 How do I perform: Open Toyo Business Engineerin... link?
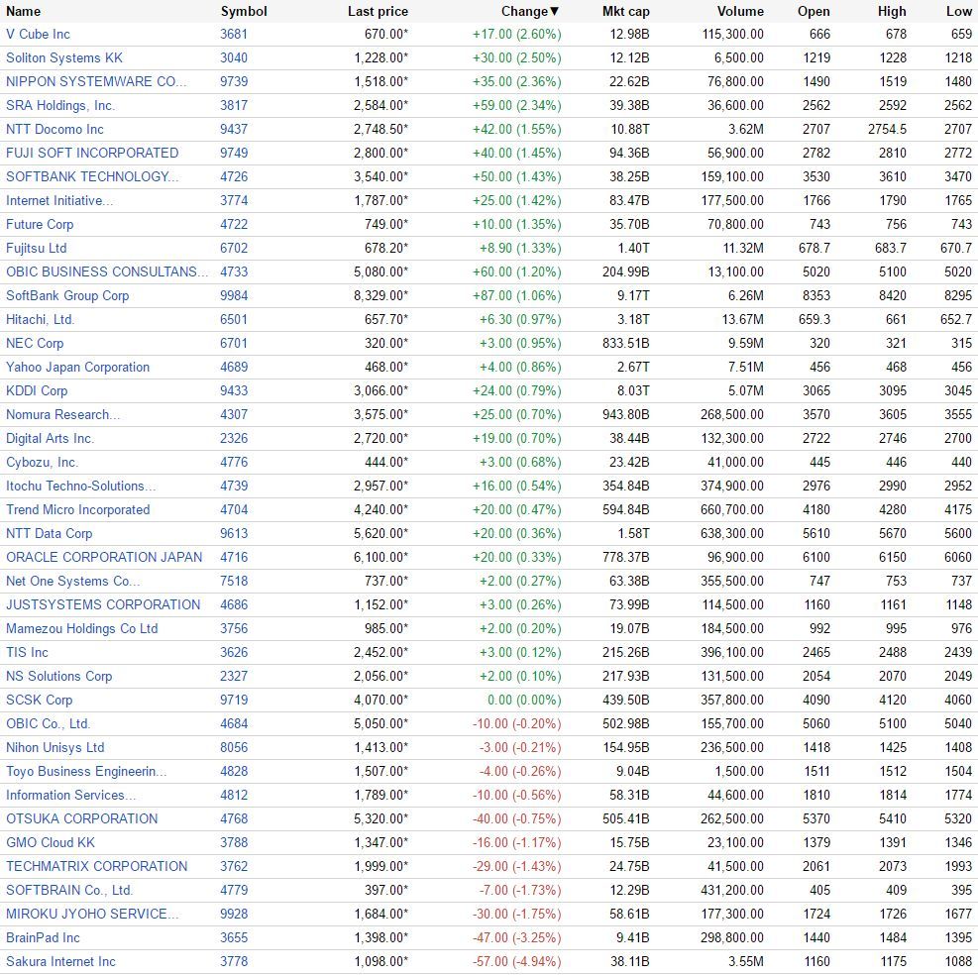[x=86, y=771]
